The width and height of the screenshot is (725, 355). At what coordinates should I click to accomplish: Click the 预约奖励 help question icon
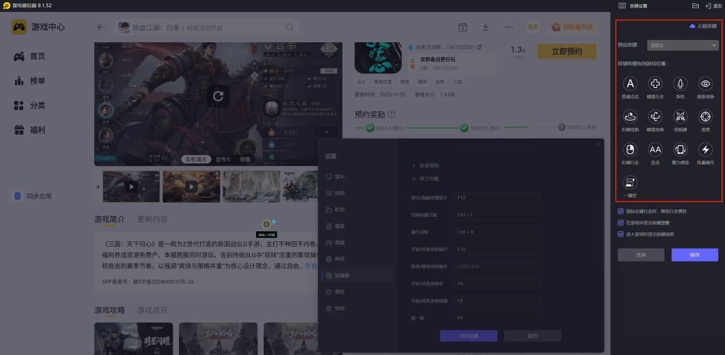(x=391, y=114)
